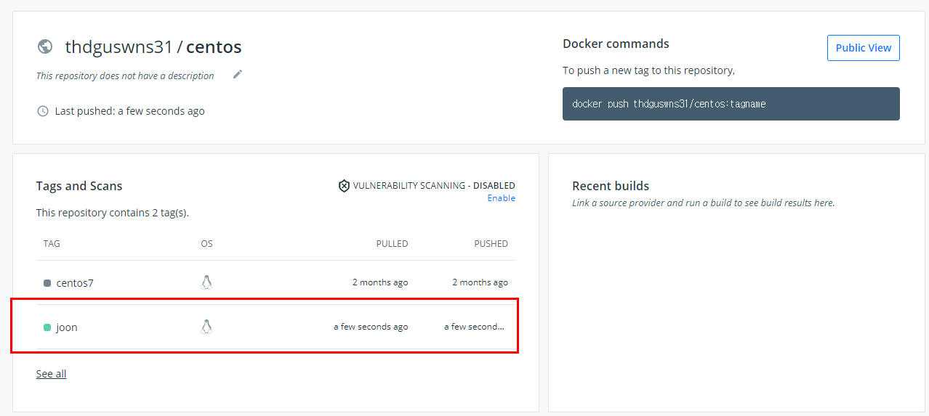This screenshot has height=416, width=929.
Task: Click the gray status dot beside centos7
Action: click(47, 283)
